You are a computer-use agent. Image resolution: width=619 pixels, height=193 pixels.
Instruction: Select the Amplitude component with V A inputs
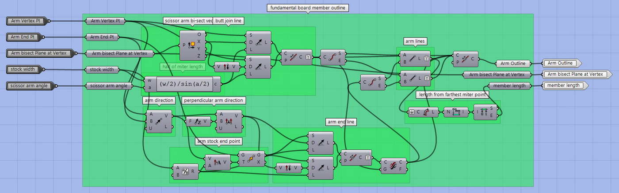click(218, 163)
